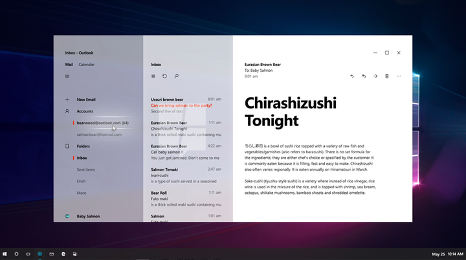Click Baby Salmon avatar icon
The width and height of the screenshot is (466, 260).
[x=67, y=216]
